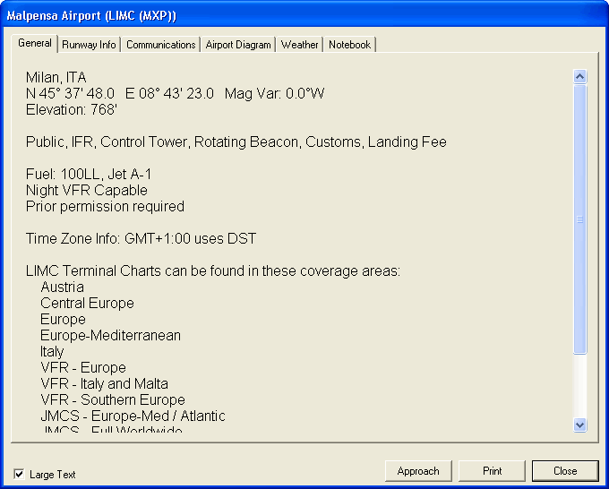Click scrollbar track below the thumb
This screenshot has height=489, width=609.
579,386
